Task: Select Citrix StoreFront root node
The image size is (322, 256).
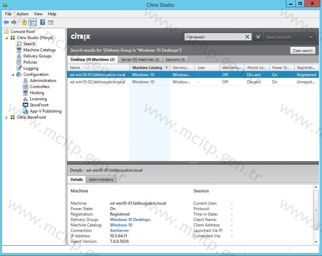Action: (31, 117)
